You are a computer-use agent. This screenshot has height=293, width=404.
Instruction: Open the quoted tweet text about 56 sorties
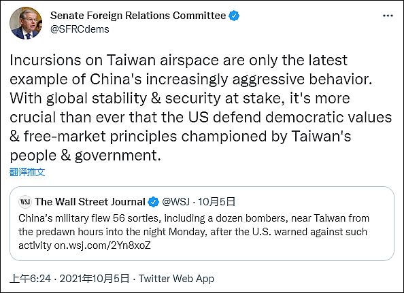pos(194,232)
